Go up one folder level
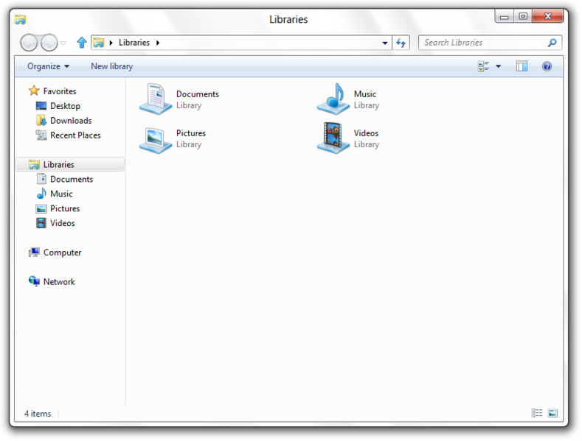The height and width of the screenshot is (441, 582). [x=82, y=43]
